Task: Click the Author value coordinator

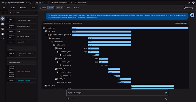Action: [21, 42]
